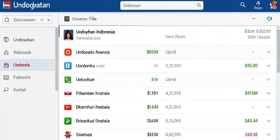The height and width of the screenshot is (140, 280).
Task: Click the star icon next to Ndaoesia
Action: tap(6, 52)
